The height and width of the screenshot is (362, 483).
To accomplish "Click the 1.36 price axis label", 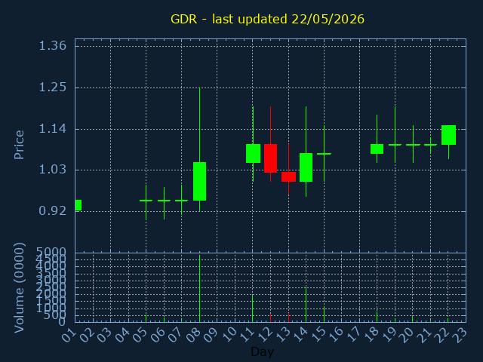I will 52,46.
